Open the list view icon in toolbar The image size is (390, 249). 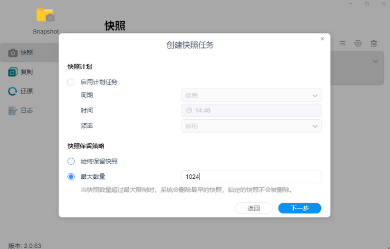342,43
